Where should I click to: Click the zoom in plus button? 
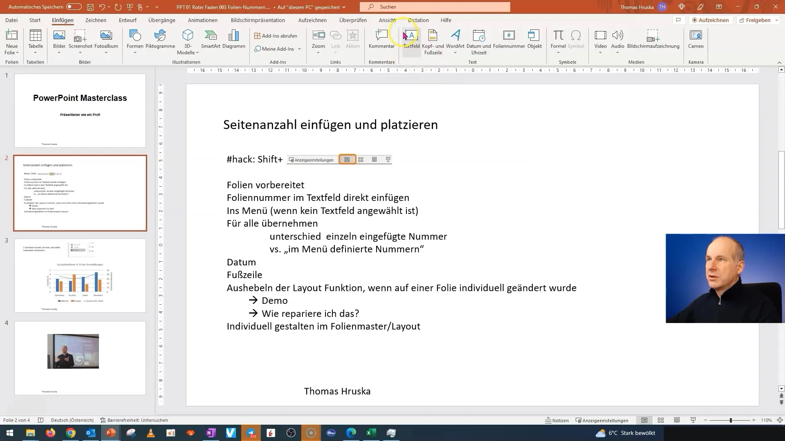pos(754,420)
